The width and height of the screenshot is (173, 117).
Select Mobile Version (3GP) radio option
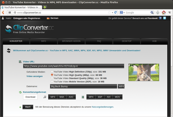point(52,81)
